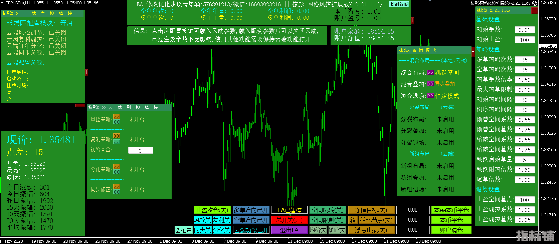Expand the plus button beside top statistics panel
This screenshot has height=244, width=559.
(x=412, y=20)
